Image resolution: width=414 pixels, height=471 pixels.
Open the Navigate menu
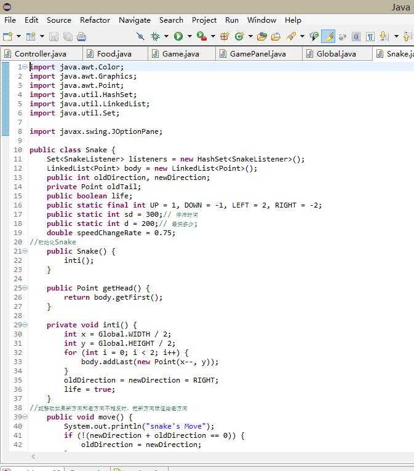coord(135,20)
